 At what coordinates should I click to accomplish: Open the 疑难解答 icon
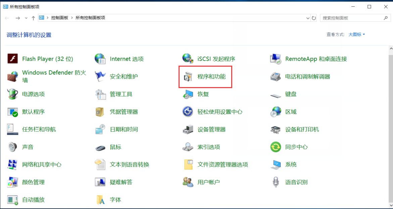[x=100, y=182]
